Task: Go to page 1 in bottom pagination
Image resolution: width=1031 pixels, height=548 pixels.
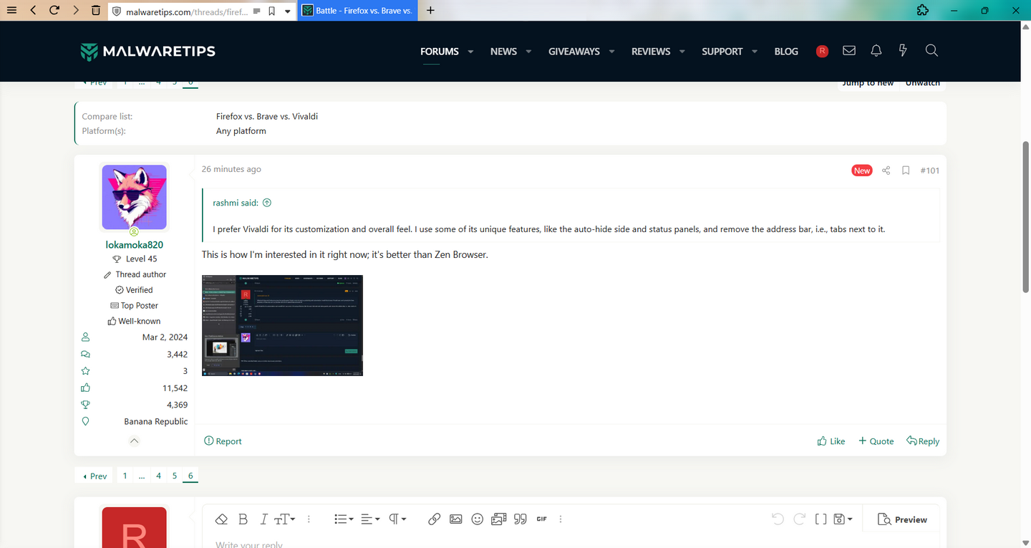Action: [125, 476]
